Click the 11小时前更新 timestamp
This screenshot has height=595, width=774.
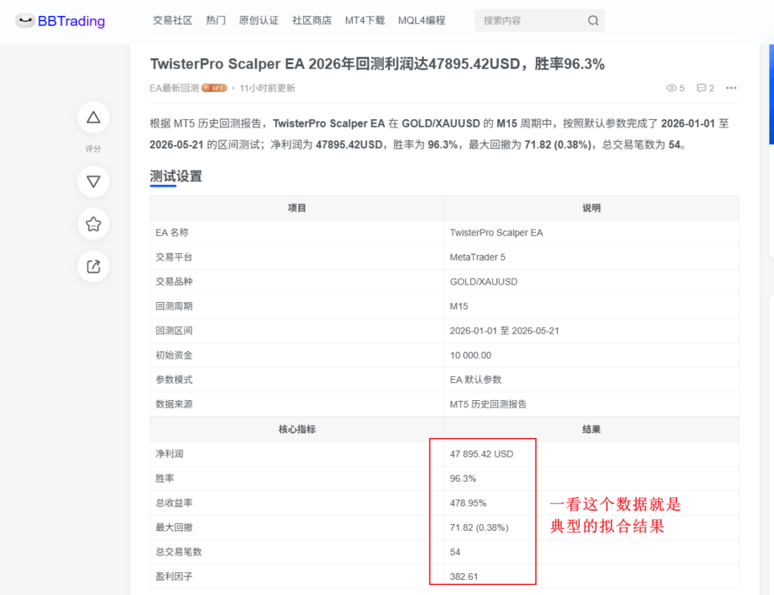click(267, 88)
